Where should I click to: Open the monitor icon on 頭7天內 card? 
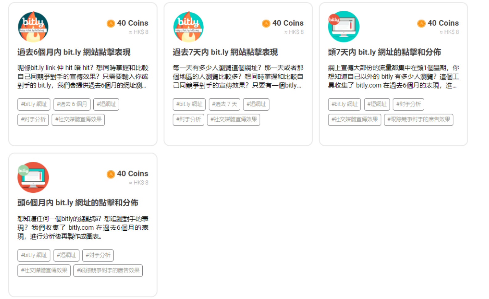[x=344, y=26]
